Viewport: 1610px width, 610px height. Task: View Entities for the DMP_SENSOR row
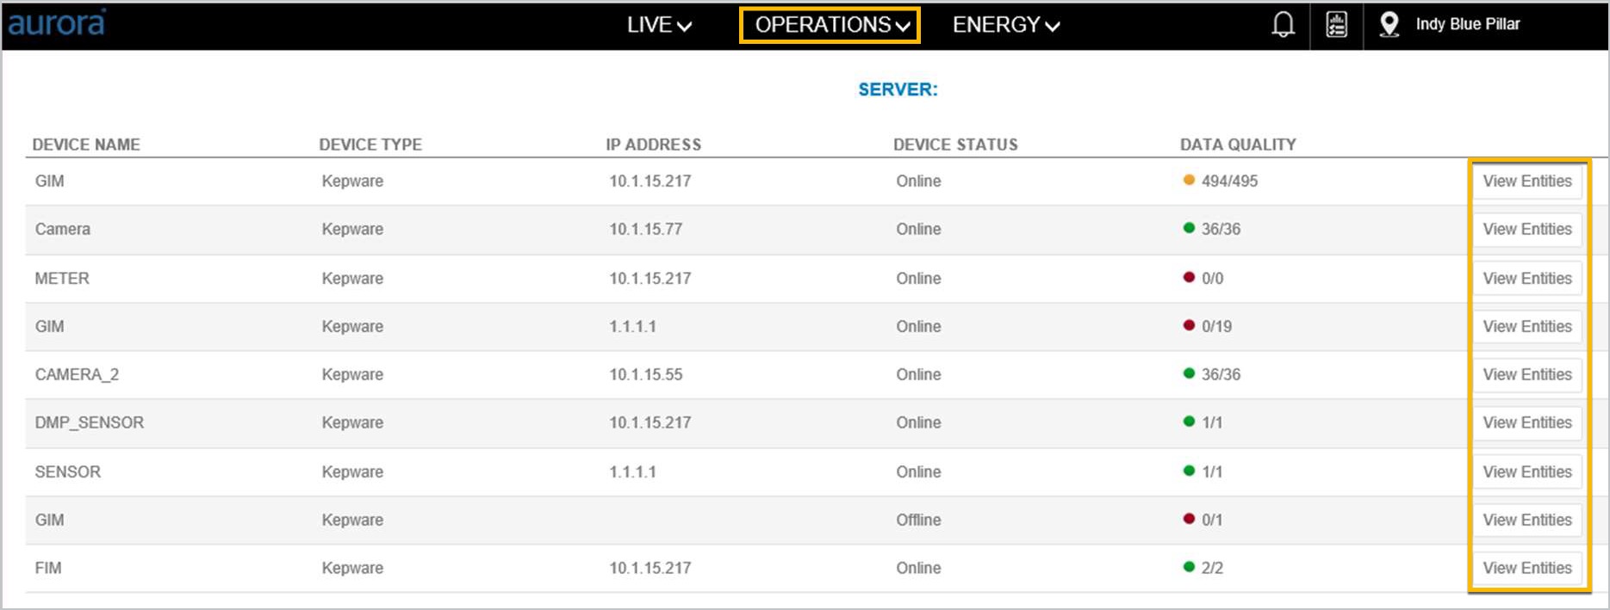click(1526, 423)
